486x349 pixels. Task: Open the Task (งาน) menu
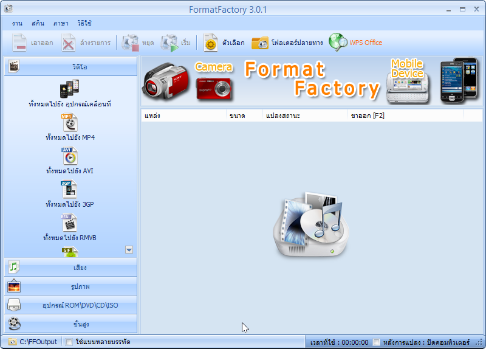point(17,23)
